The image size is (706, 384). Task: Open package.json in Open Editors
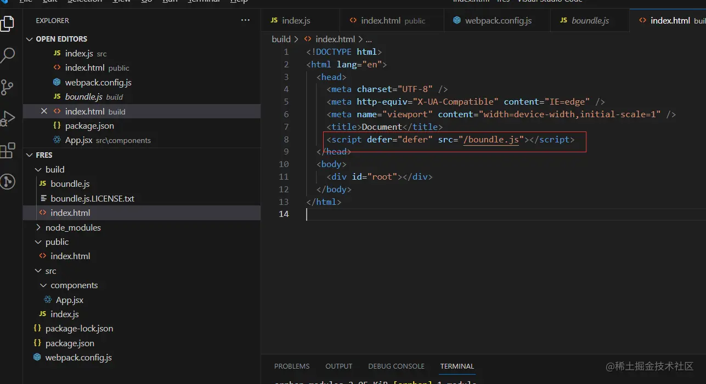pos(142,125)
